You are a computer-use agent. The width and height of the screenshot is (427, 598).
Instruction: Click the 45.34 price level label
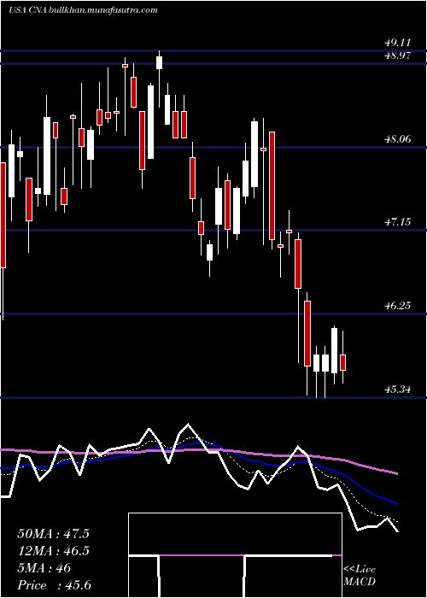coord(398,390)
